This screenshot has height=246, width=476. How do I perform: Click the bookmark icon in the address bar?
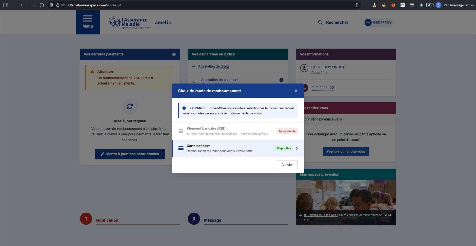[357, 5]
